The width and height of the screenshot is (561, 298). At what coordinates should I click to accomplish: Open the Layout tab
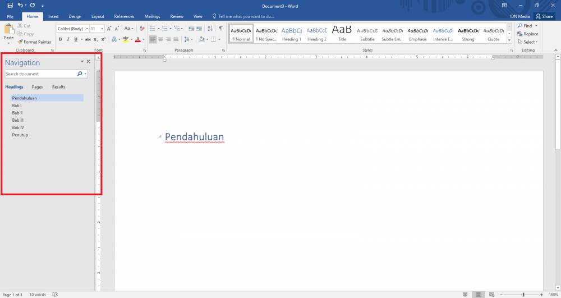point(98,16)
